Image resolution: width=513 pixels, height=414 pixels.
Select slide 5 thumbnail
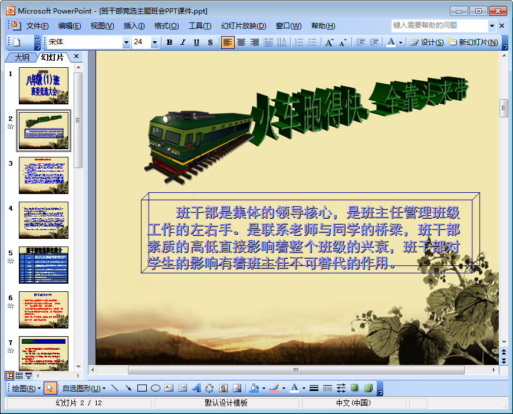[44, 265]
